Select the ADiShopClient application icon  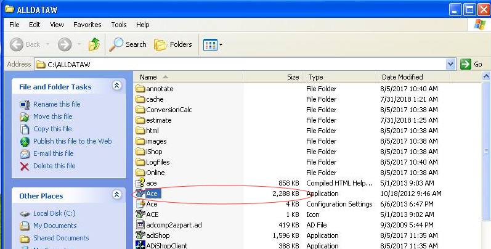coord(140,245)
